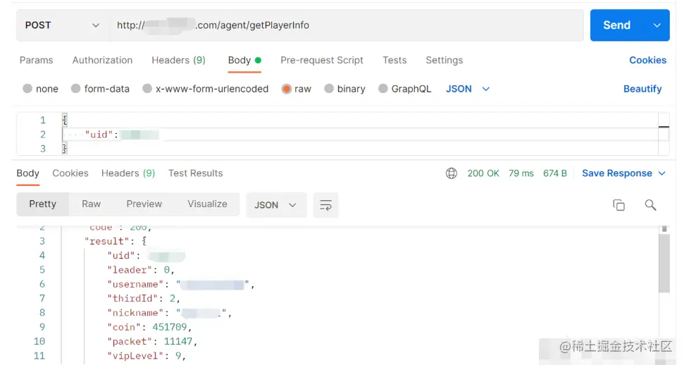Open the response Headers (9) tab

coord(128,173)
